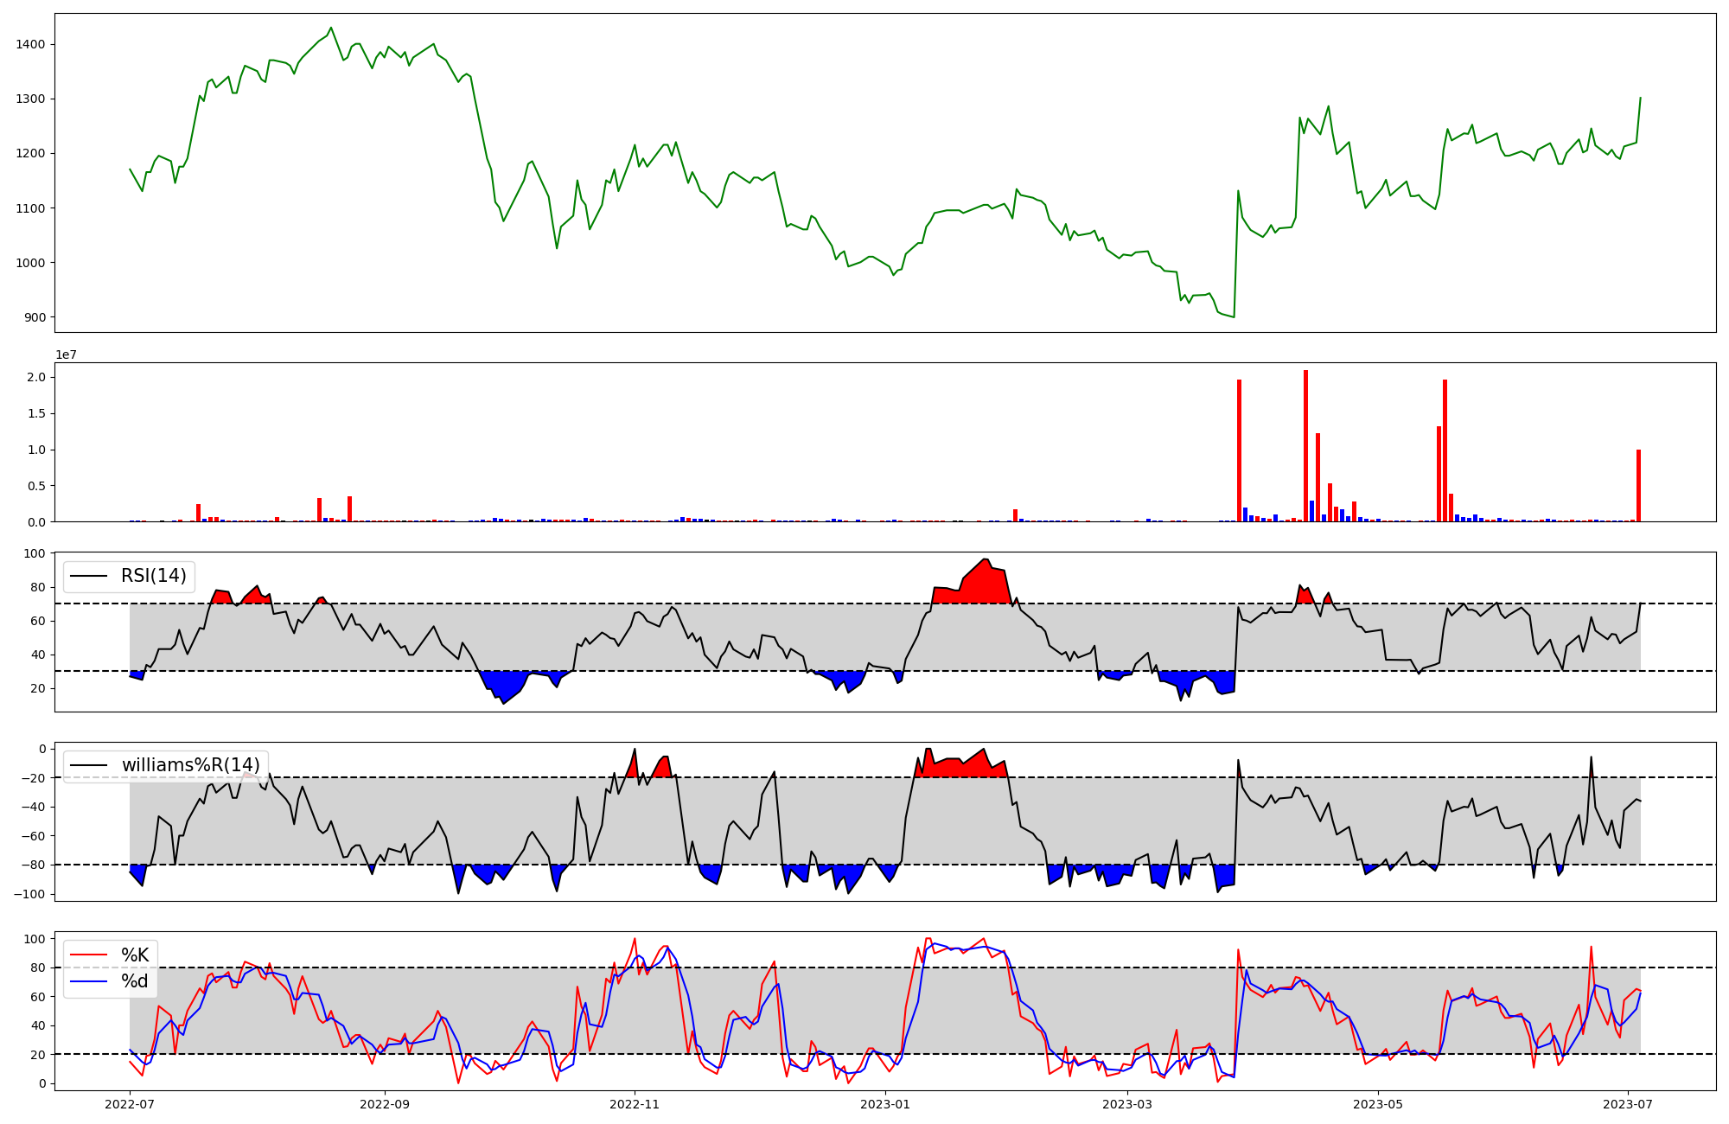This screenshot has width=1729, height=1124.
Task: Click the last red volume bar at right
Action: point(1638,485)
